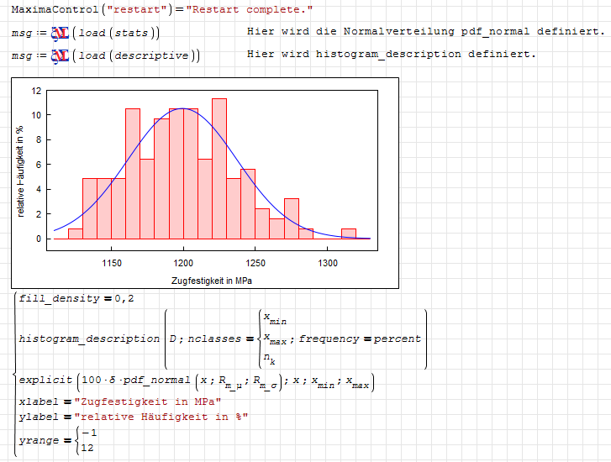611x462 pixels.
Task: Click the histogram_description function name
Action: [88, 339]
